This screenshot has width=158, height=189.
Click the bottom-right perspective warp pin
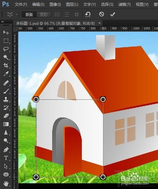(103, 177)
